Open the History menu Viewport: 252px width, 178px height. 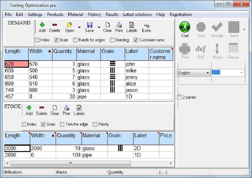(94, 14)
